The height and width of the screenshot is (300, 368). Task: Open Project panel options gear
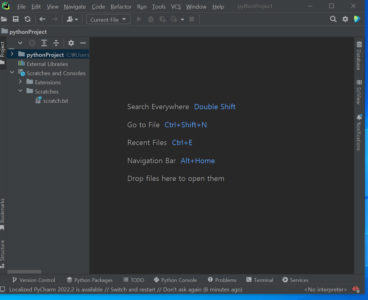tap(71, 43)
